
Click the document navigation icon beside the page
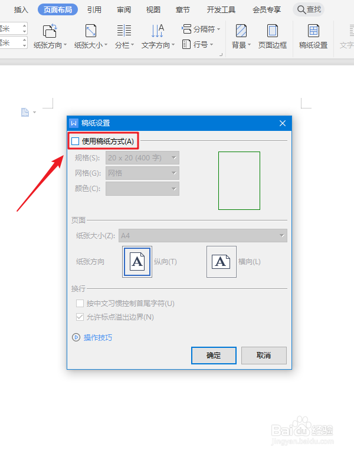coord(25,112)
